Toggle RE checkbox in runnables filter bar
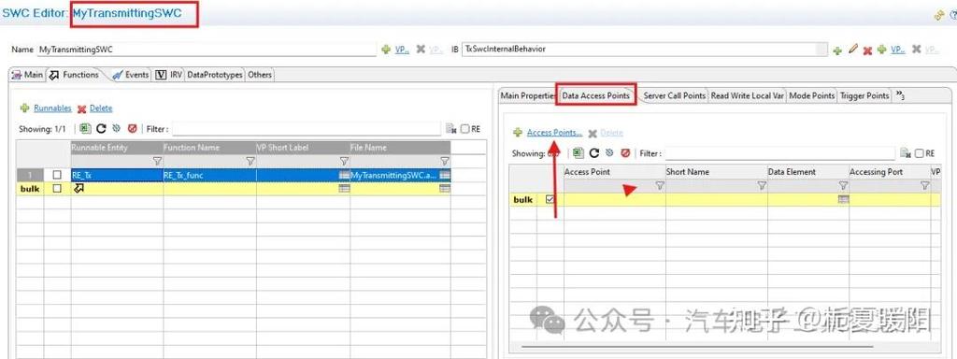 coord(465,129)
